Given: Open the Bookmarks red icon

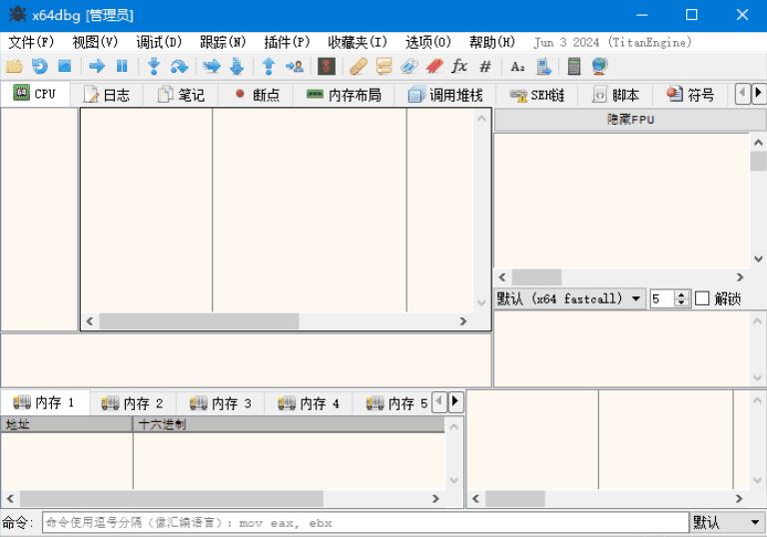Looking at the screenshot, I should click(x=434, y=66).
